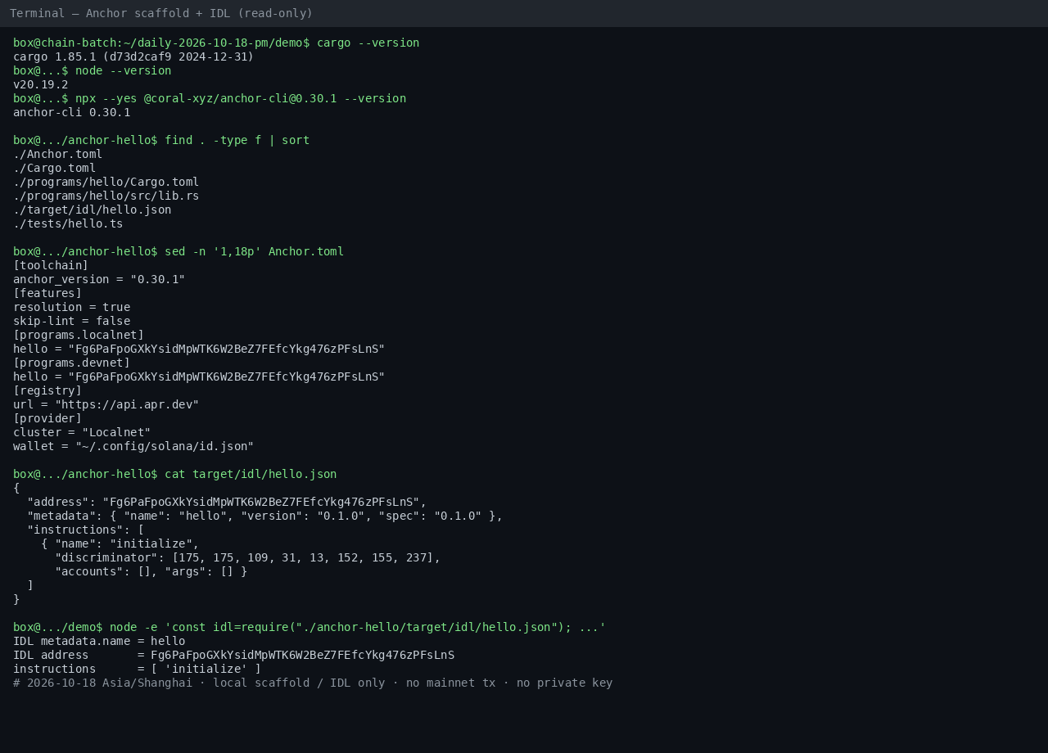The width and height of the screenshot is (1048, 753).
Task: Click the 'anchor_version = "0.30.1"' line
Action: 99,279
